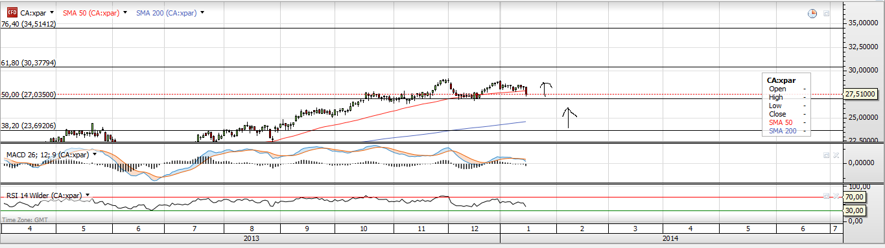
Task: Open the CA:xpar instrument dropdown arrow
Action: pyautogui.click(x=52, y=12)
